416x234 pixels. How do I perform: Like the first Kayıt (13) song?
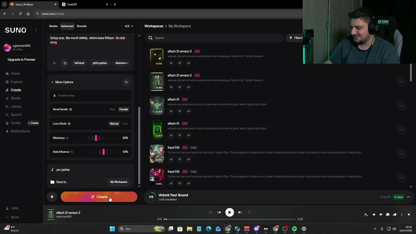pyautogui.click(x=171, y=159)
